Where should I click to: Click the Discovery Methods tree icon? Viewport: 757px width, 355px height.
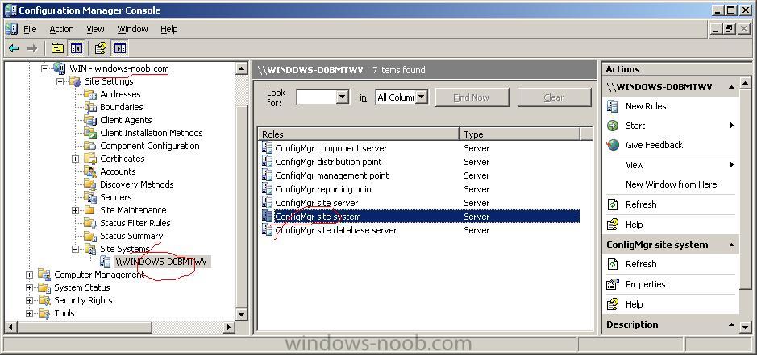pos(90,184)
